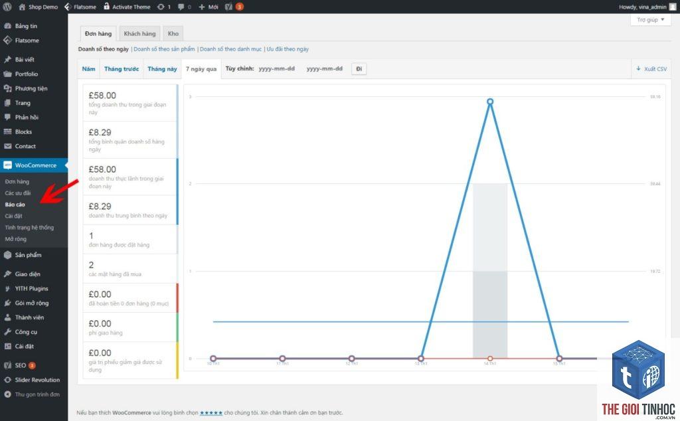The width and height of the screenshot is (680, 421).
Task: Click Phản hồi comments icon
Action: pos(7,117)
